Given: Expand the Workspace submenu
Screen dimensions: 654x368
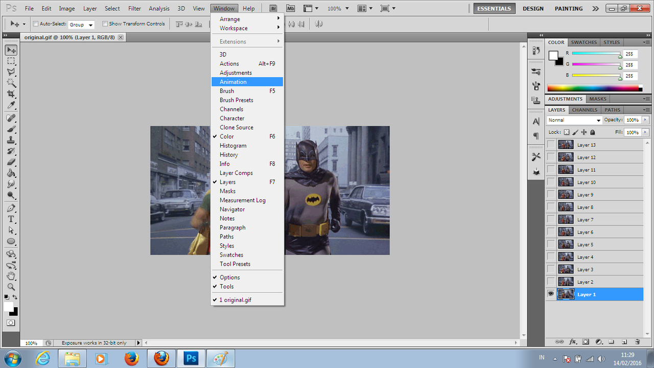Looking at the screenshot, I should [247, 29].
